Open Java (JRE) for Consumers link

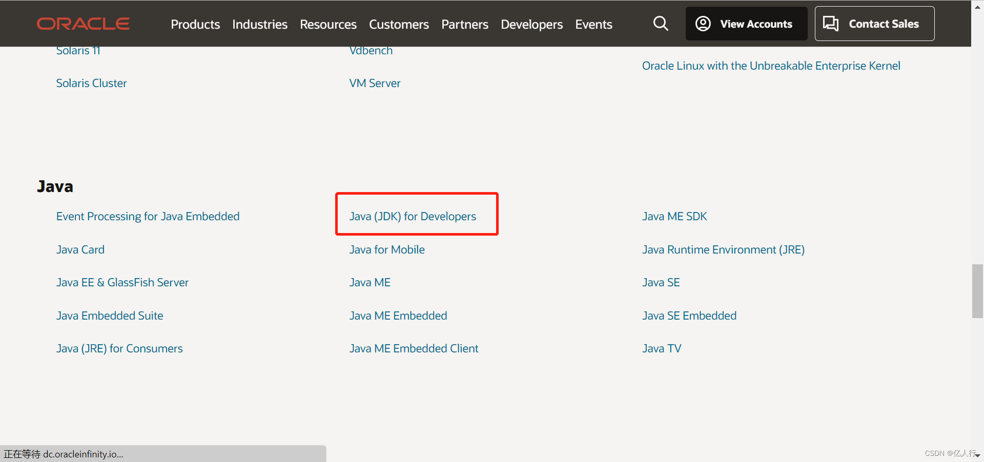pyautogui.click(x=119, y=348)
